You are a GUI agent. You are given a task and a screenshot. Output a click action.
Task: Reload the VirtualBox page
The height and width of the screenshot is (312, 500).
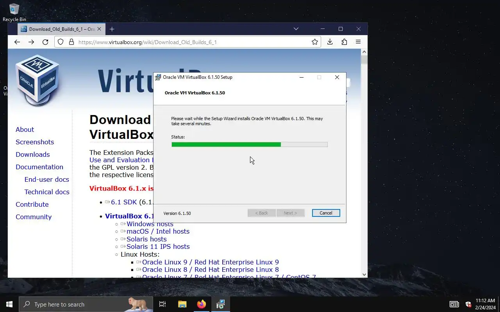pos(45,42)
